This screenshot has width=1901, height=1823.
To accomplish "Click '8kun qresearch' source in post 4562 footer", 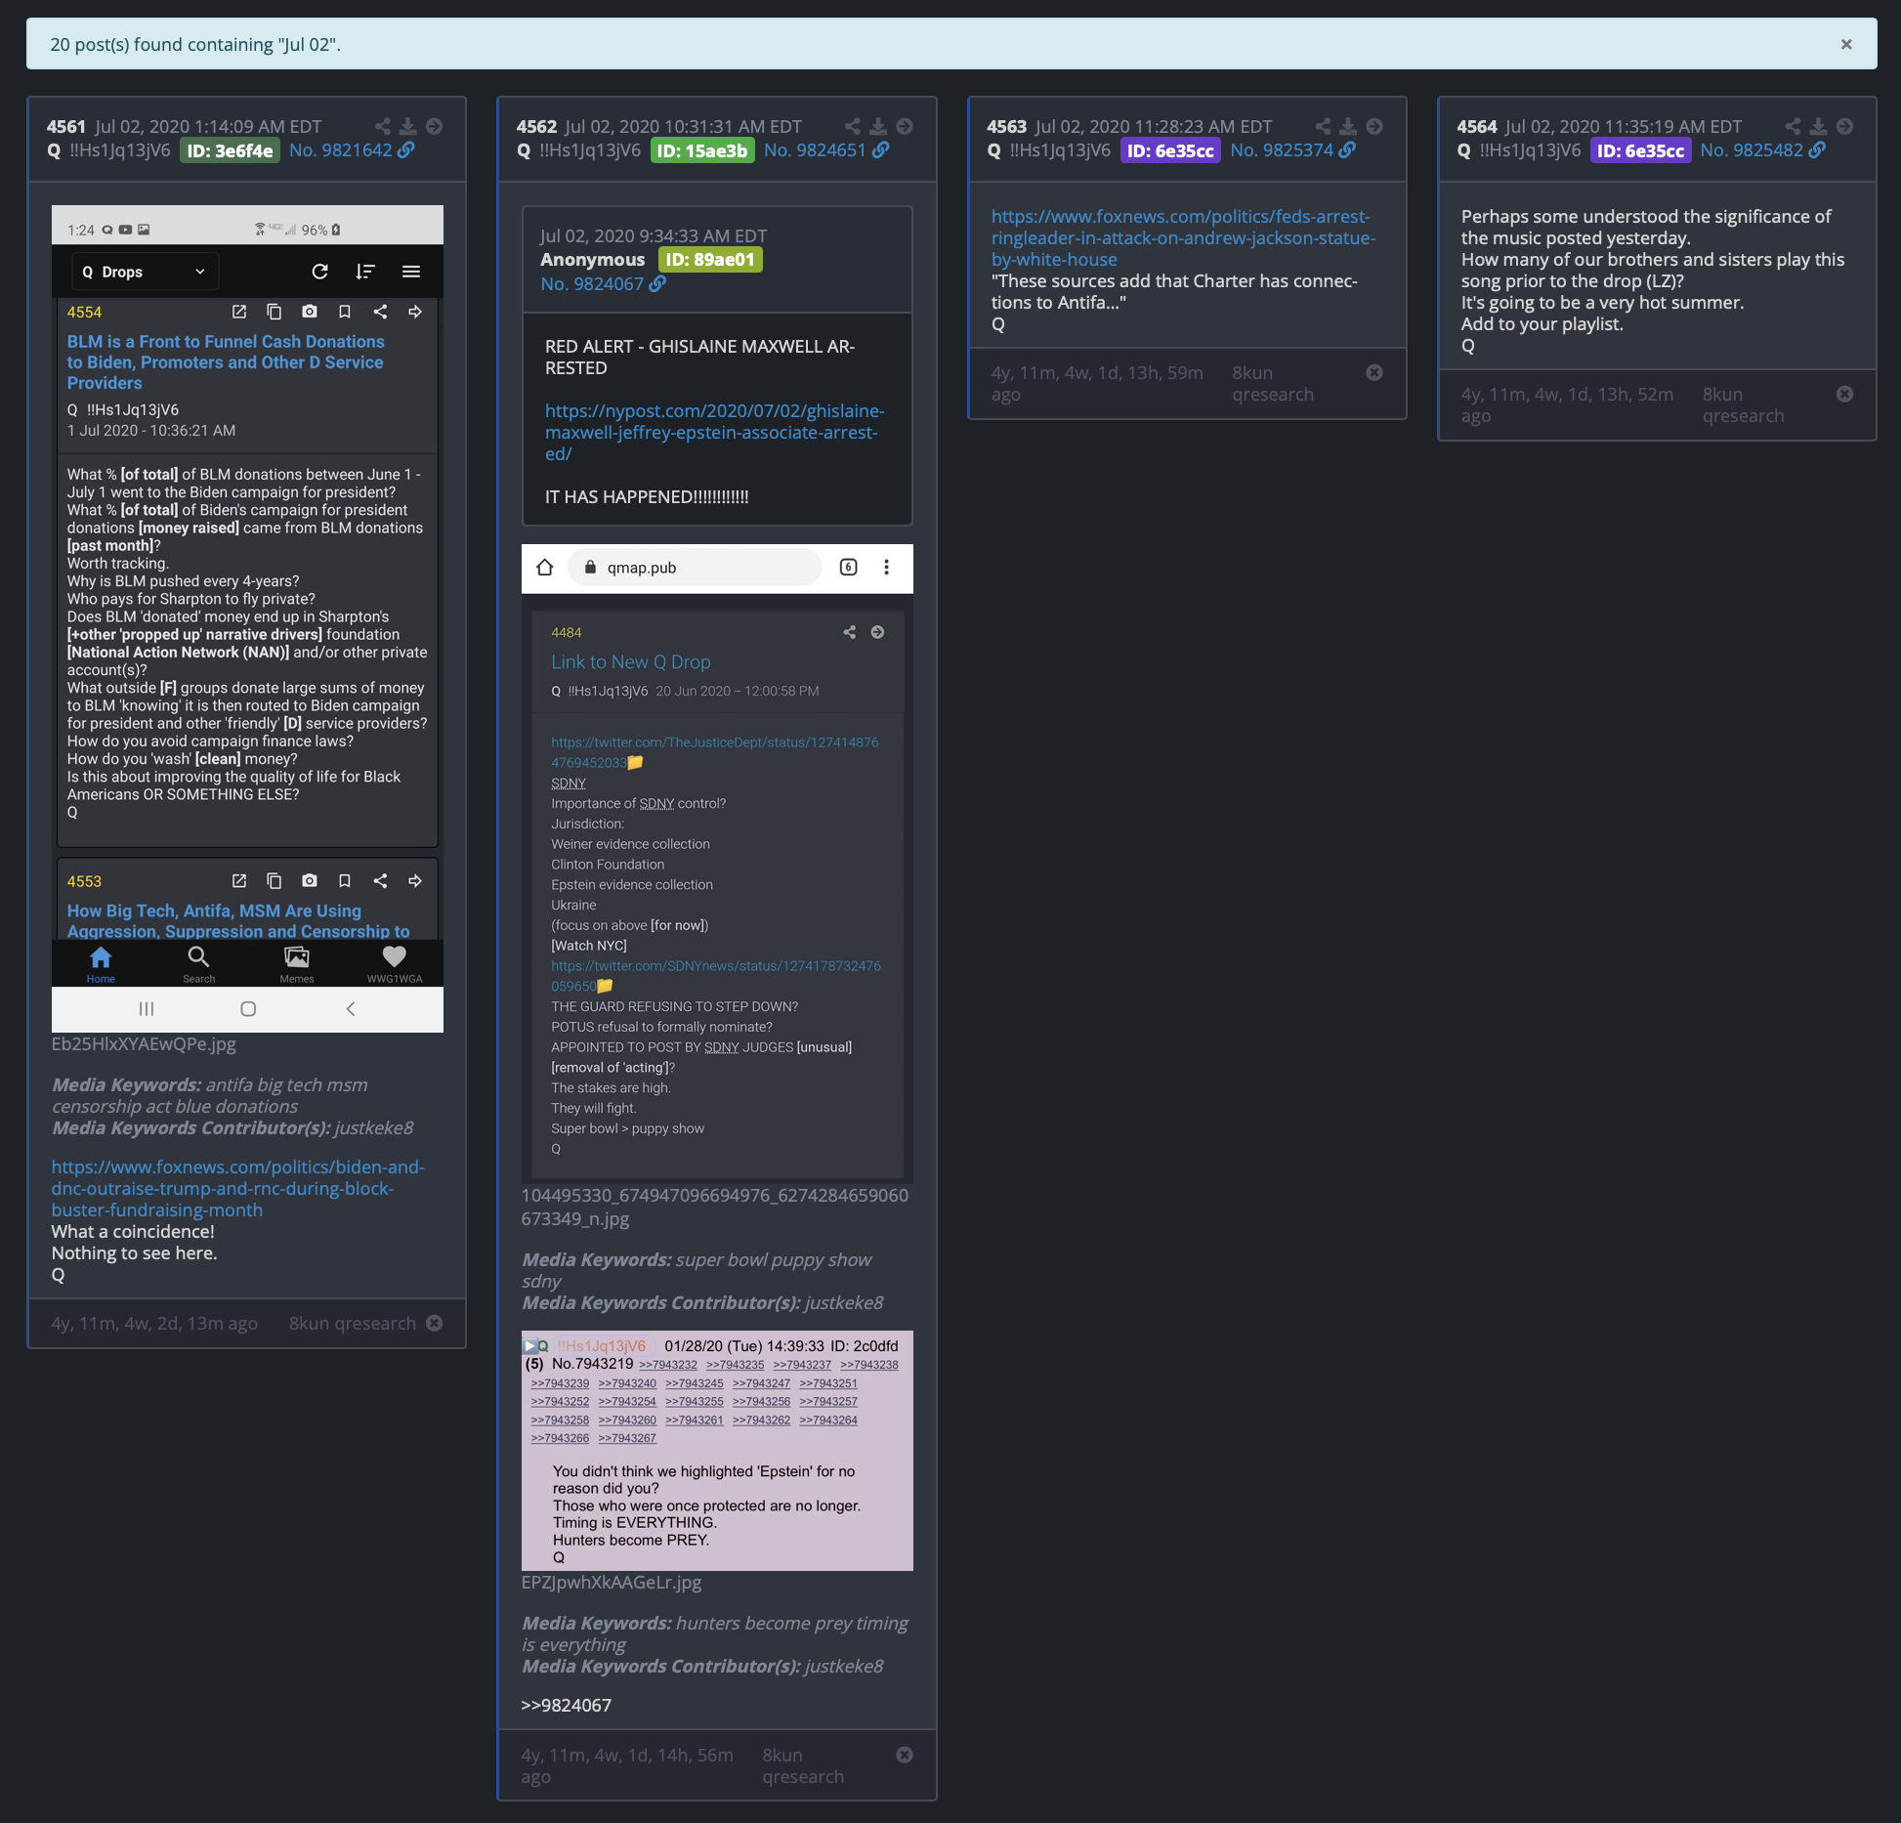I will [803, 1765].
